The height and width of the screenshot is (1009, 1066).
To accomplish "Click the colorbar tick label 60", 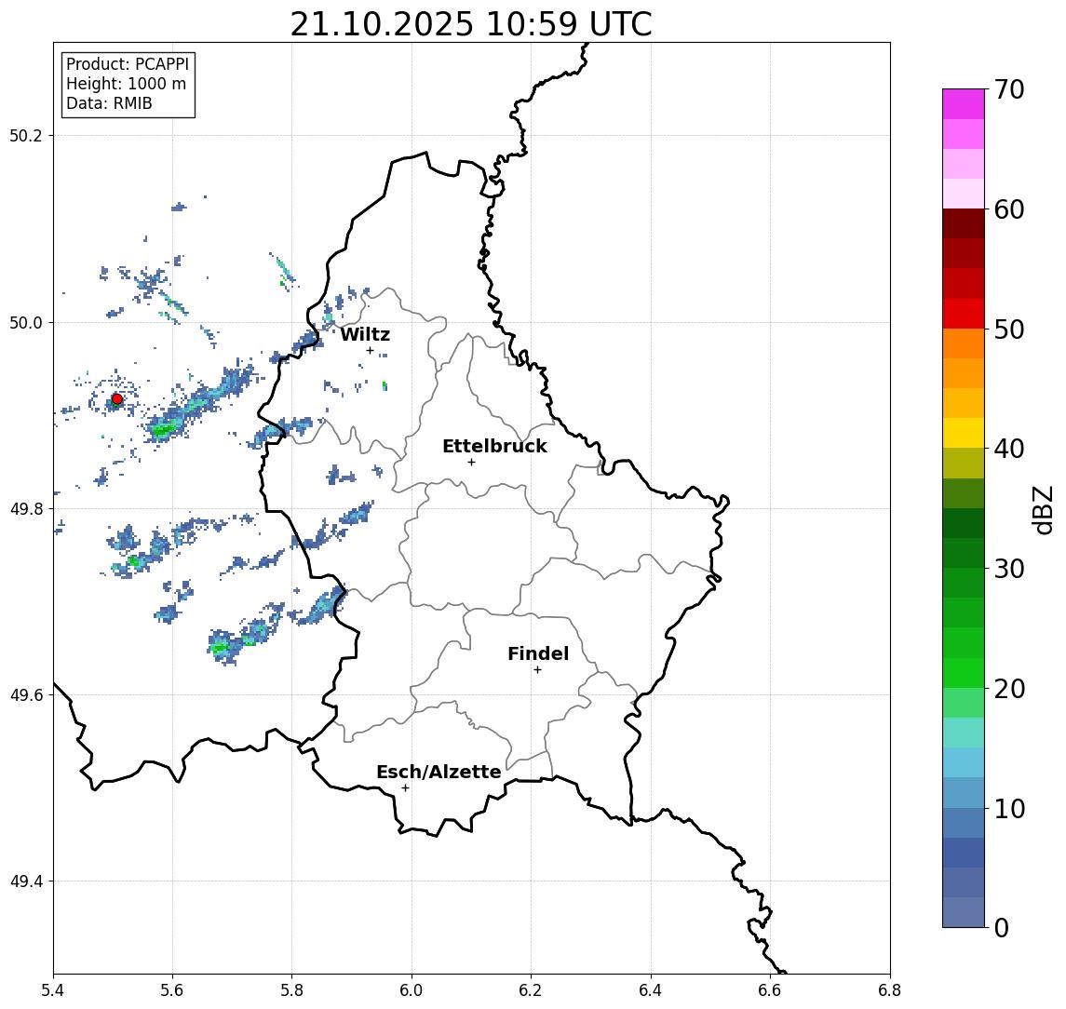I will point(1009,209).
